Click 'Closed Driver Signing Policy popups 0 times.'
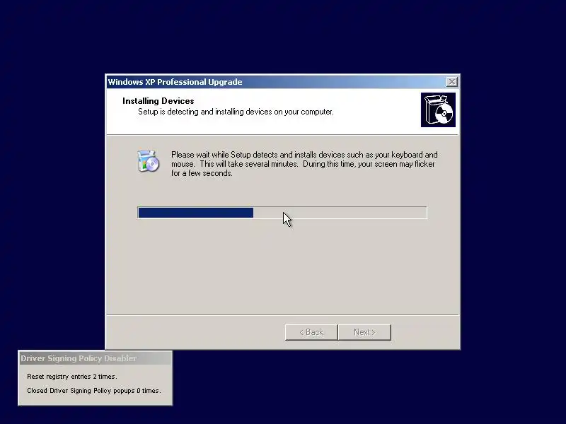This screenshot has width=566, height=424. [x=94, y=391]
